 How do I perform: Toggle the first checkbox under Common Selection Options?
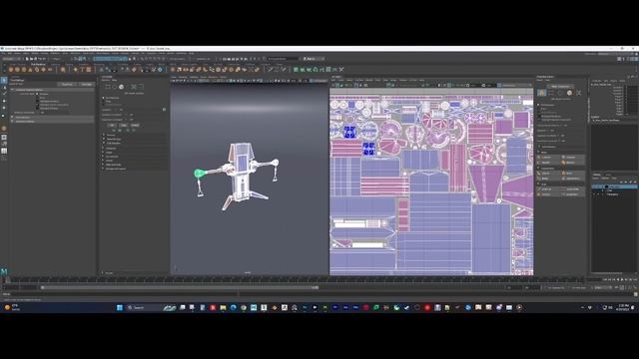click(38, 94)
